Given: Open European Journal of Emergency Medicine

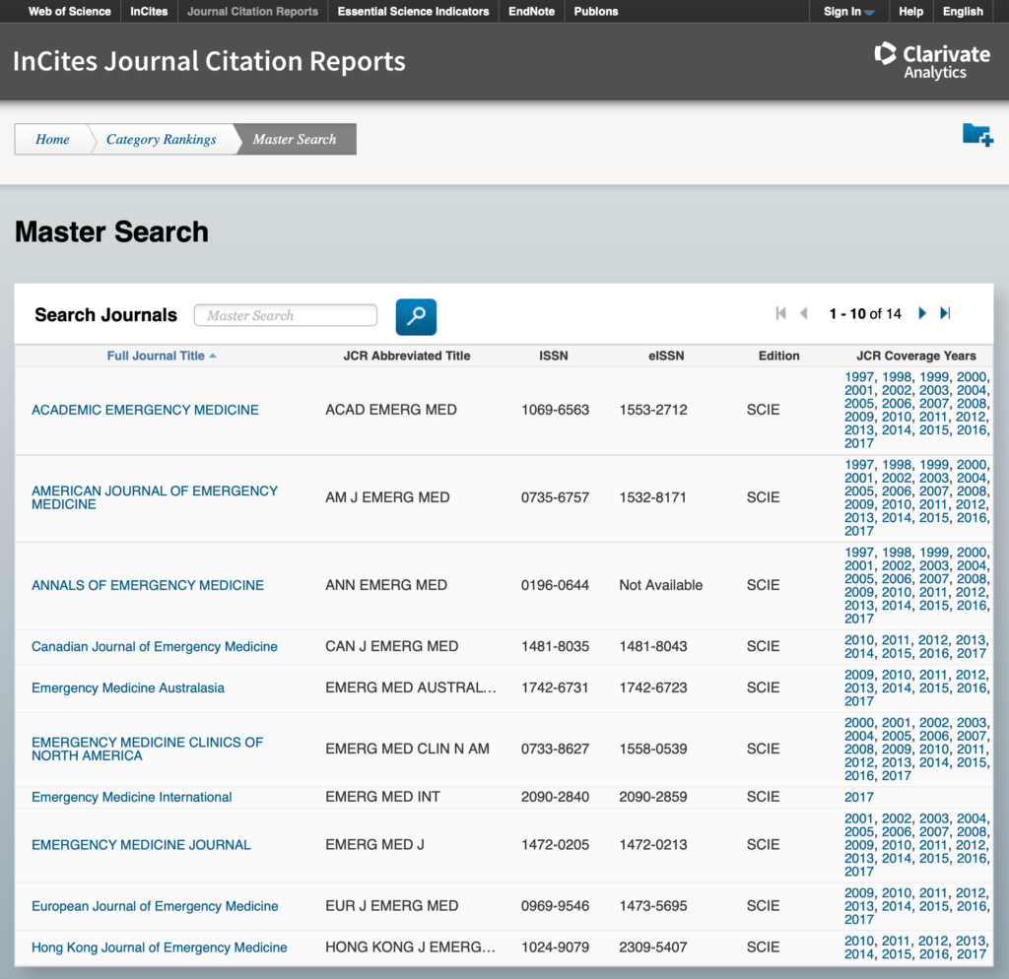Looking at the screenshot, I should tap(155, 906).
